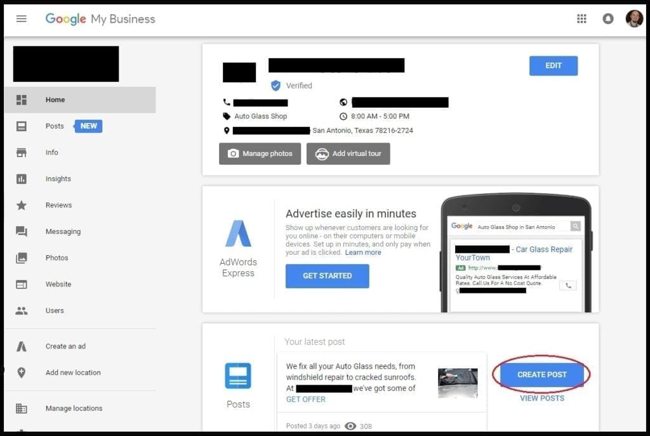
Task: Click the phone mockup search field
Action: click(523, 227)
